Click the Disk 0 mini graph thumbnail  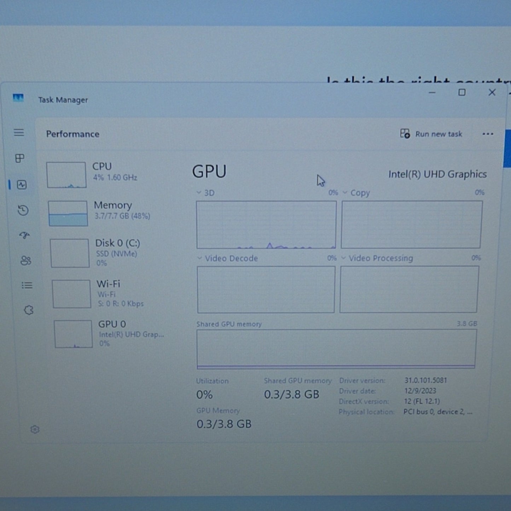(x=70, y=253)
